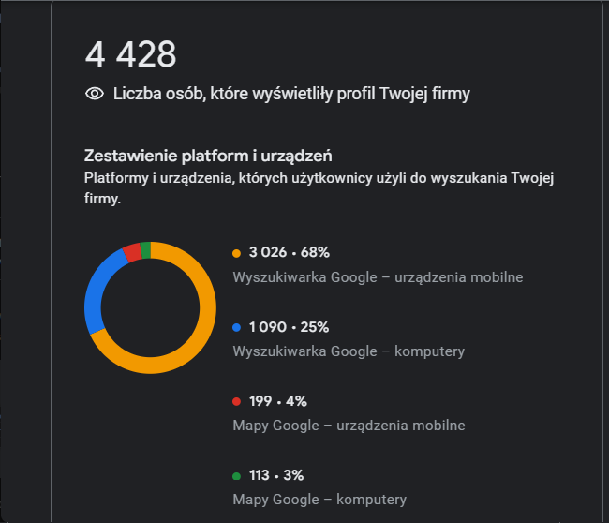Viewport: 609px width, 523px height.
Task: Click 'Mapy Google – komputery' label
Action: click(x=319, y=499)
